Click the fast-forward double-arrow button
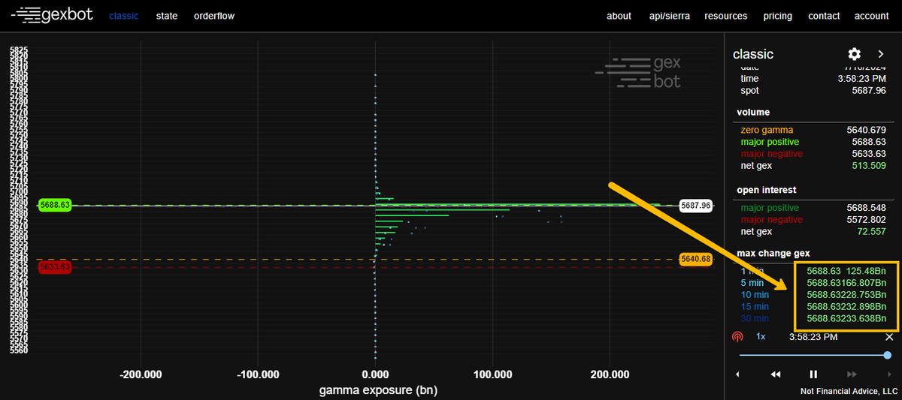 click(852, 374)
